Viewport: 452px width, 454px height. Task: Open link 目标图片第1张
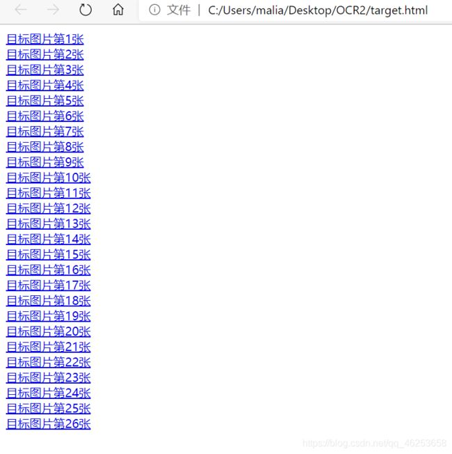[45, 40]
